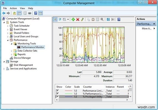Expand the Event Viewer node
The height and width of the screenshot is (110, 158).
point(8,30)
